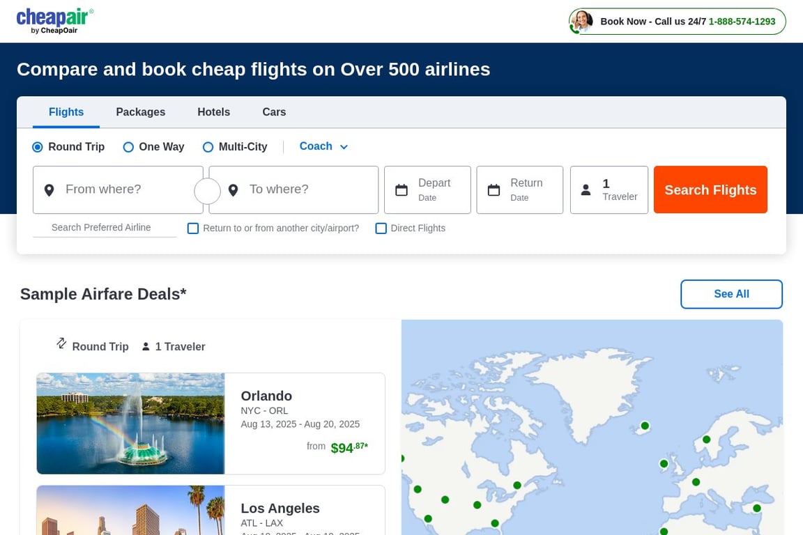Select the Round Trip radio button
The height and width of the screenshot is (535, 803).
pos(38,147)
